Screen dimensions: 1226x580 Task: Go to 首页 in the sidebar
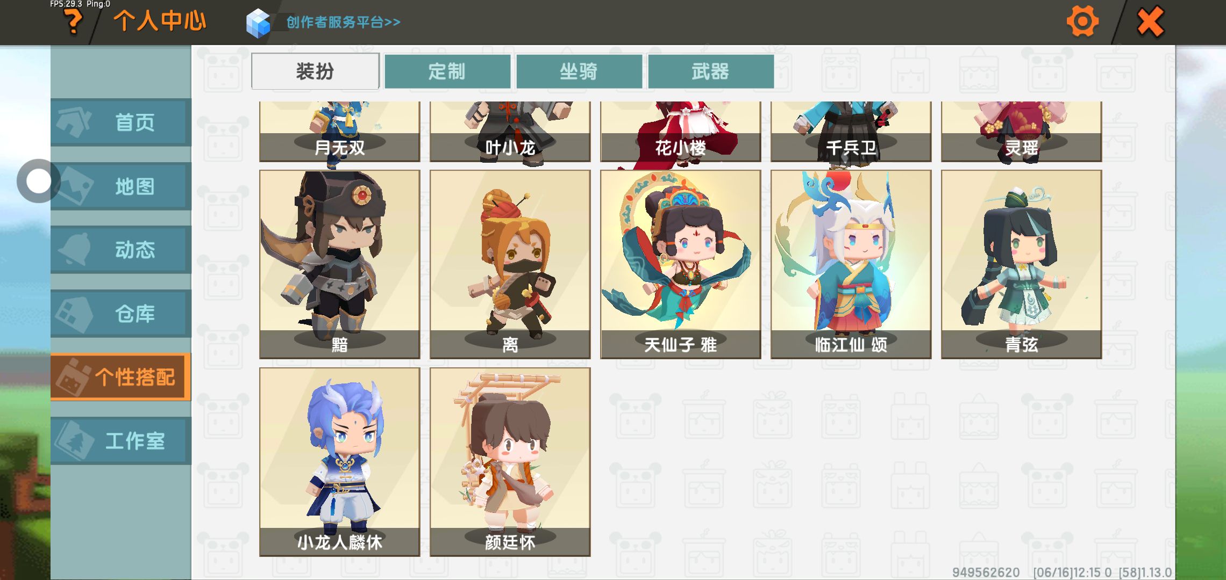(120, 122)
